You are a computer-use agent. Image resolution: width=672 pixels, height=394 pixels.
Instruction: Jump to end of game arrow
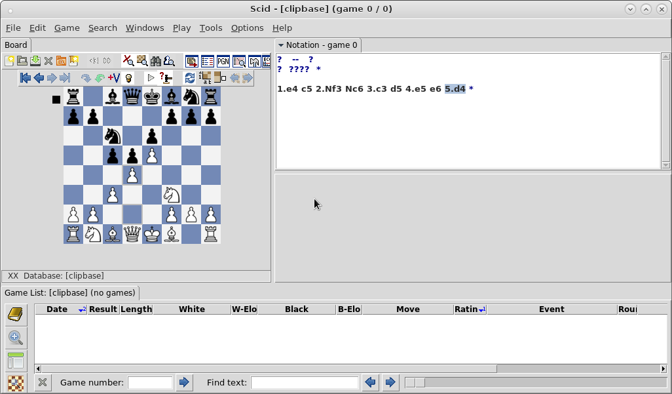65,77
